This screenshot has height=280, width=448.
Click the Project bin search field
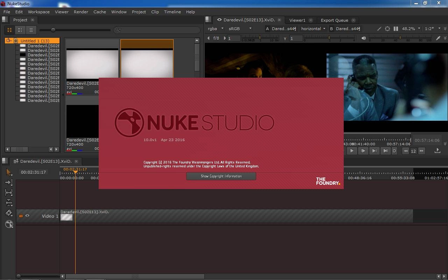[157, 30]
